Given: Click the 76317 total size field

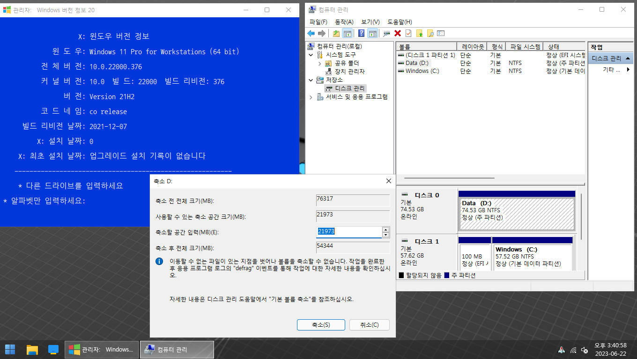Looking at the screenshot, I should pos(353,200).
